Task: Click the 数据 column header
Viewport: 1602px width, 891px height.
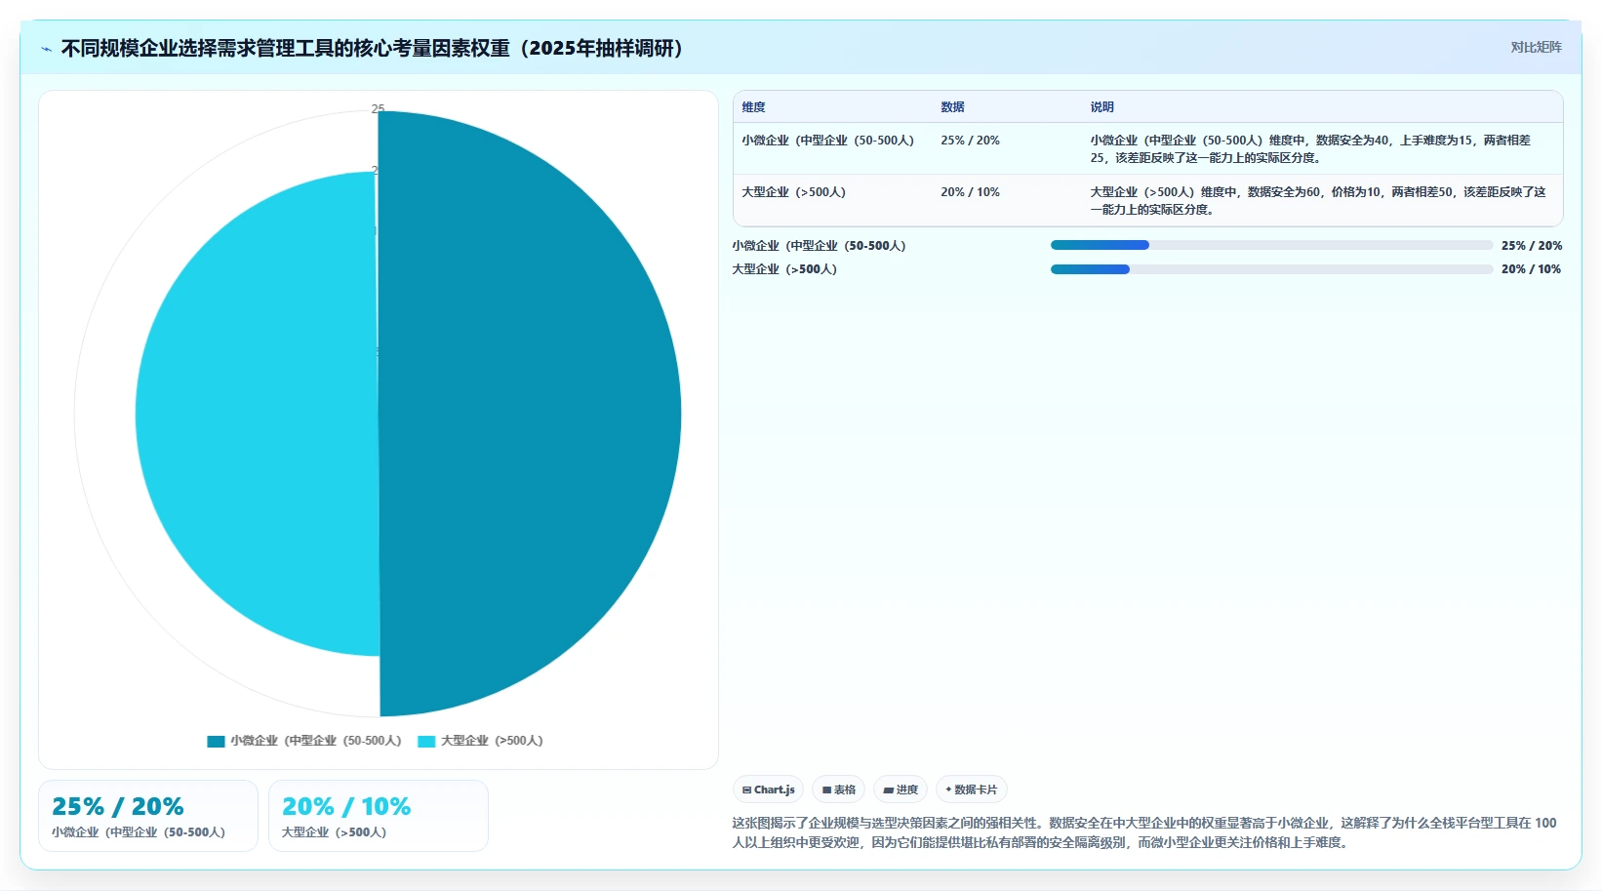Action: click(x=952, y=106)
